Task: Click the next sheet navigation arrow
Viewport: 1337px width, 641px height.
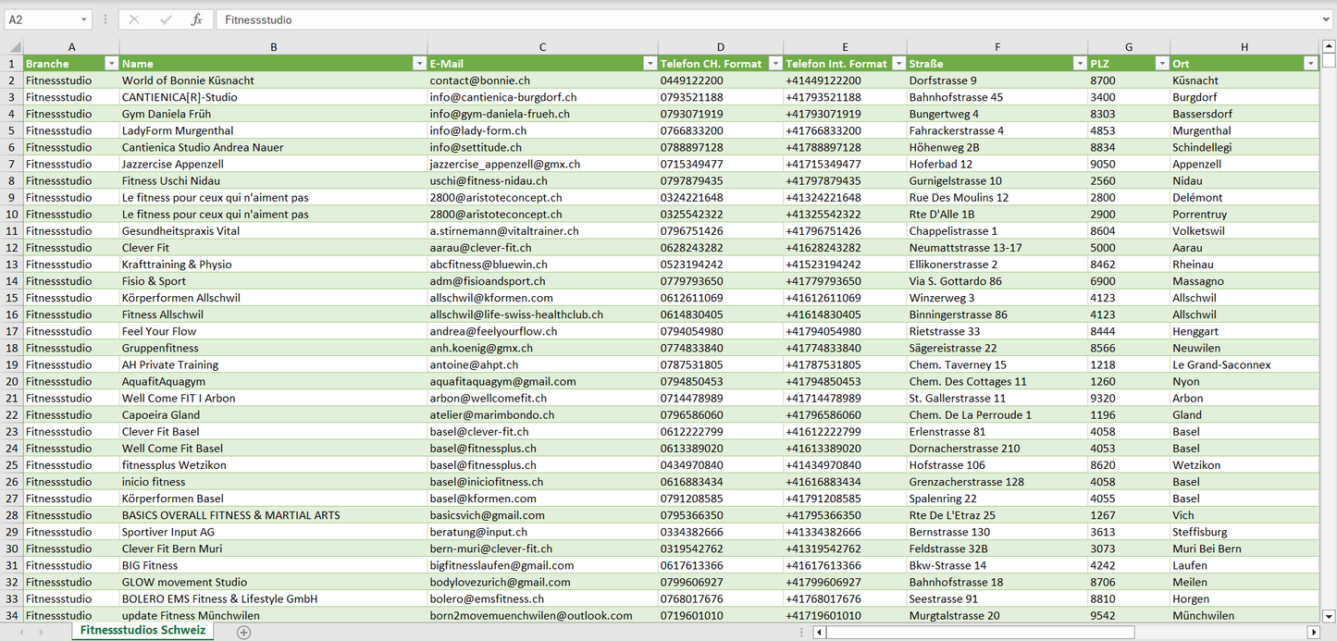Action: coord(42,632)
